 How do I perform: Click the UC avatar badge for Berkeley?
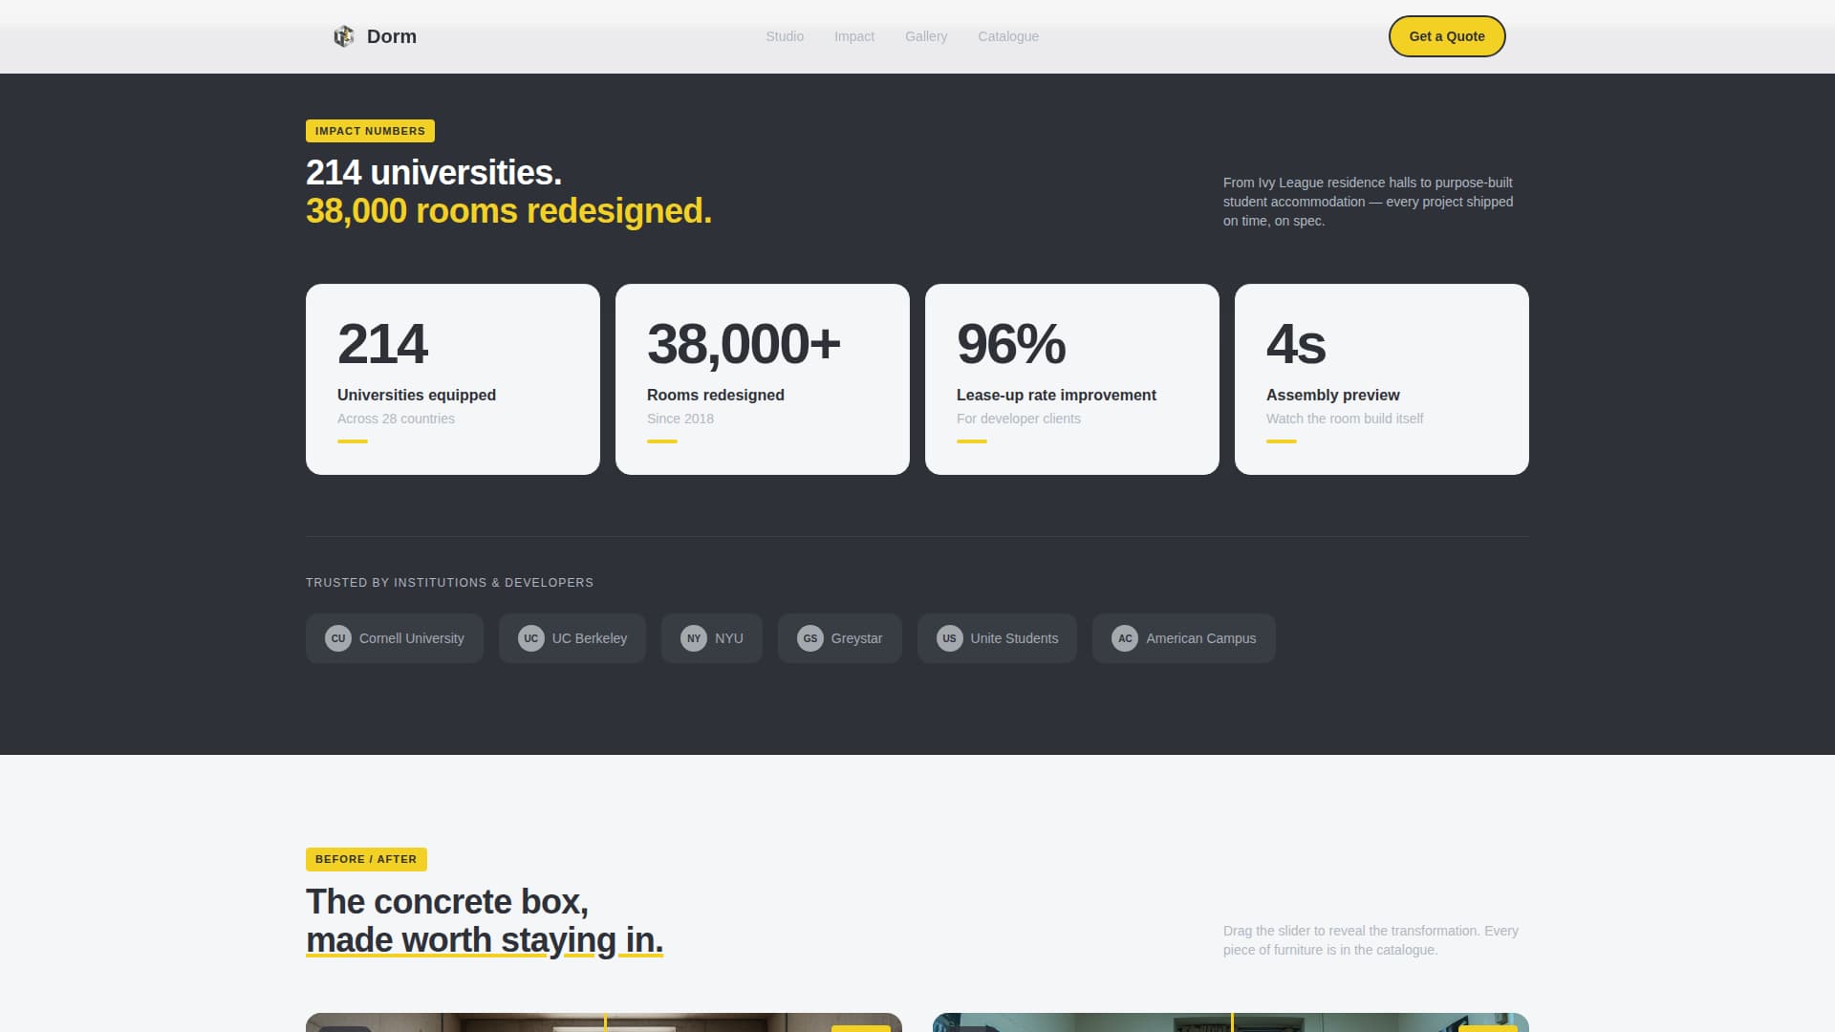pyautogui.click(x=530, y=638)
